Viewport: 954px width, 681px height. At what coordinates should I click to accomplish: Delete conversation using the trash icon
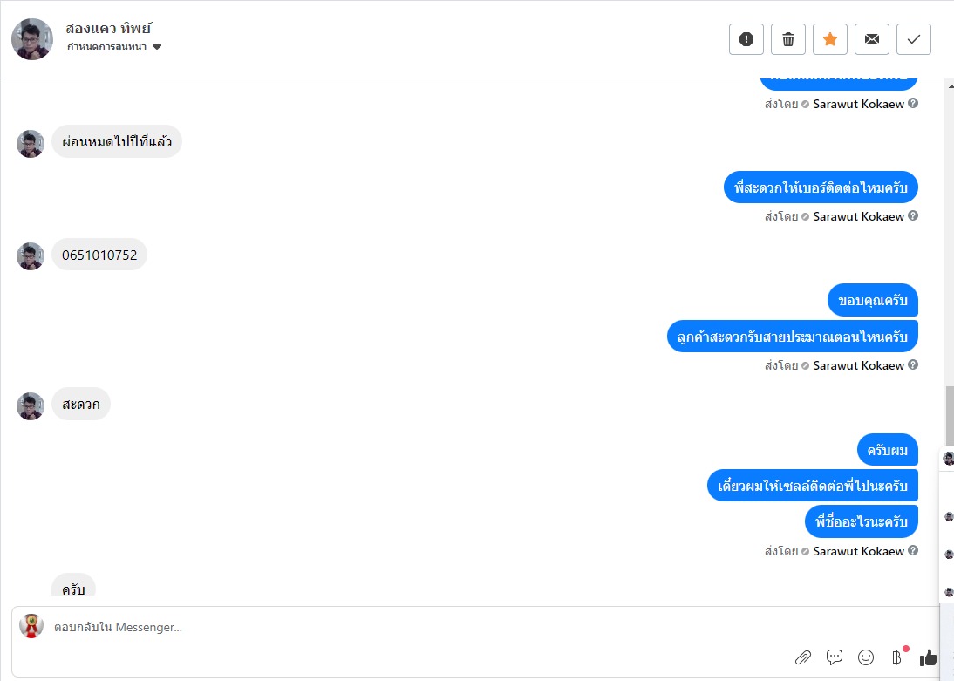pos(788,39)
